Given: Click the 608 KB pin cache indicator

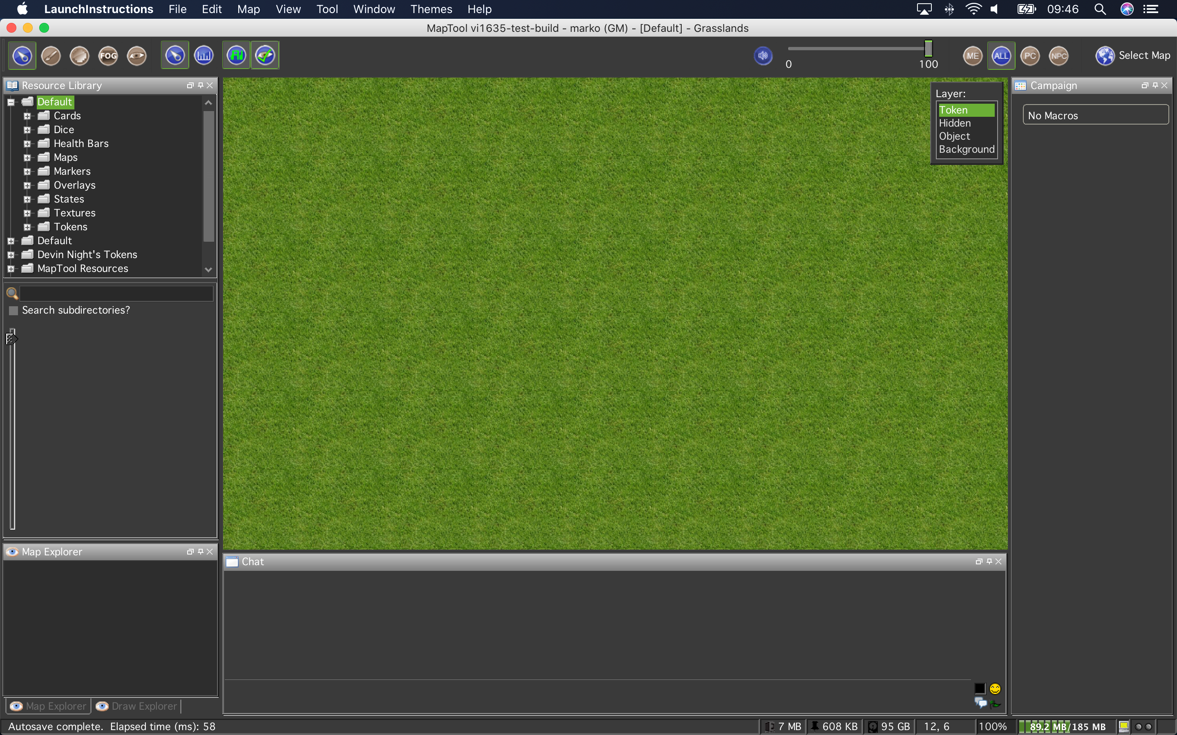Looking at the screenshot, I should pos(834,726).
